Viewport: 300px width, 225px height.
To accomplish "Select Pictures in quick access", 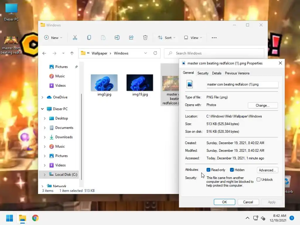I will click(62, 67).
